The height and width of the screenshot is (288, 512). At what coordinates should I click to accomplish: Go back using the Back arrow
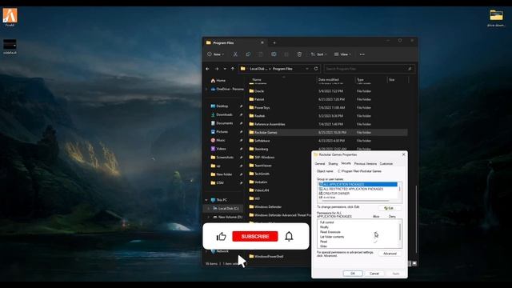[x=208, y=69]
